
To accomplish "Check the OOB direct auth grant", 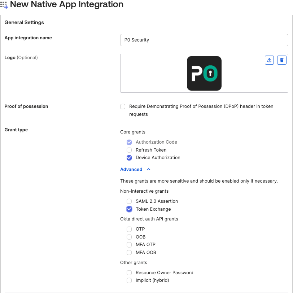I will (x=129, y=237).
